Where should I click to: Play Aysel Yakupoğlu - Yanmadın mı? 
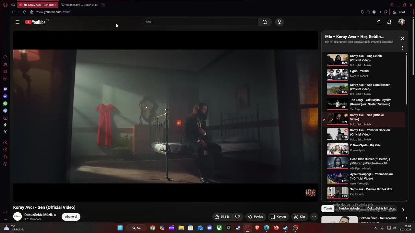point(363,178)
